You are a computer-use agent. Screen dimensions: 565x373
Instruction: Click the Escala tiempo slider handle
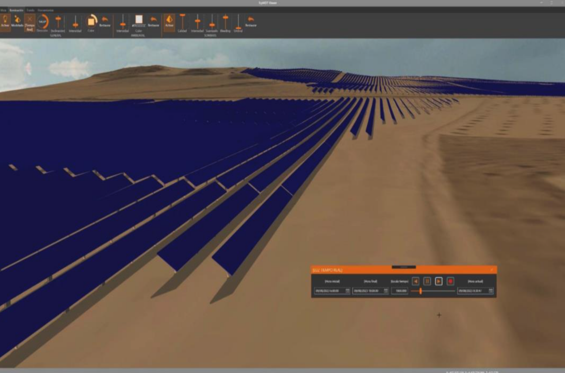(420, 291)
